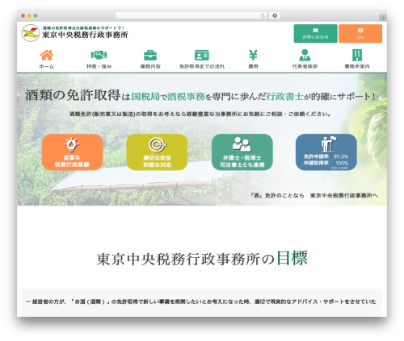
Task: Click the 東京中央税務行政事務所の目標 heading
Action: point(202,259)
